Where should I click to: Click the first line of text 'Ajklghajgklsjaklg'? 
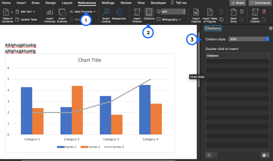click(x=21, y=45)
